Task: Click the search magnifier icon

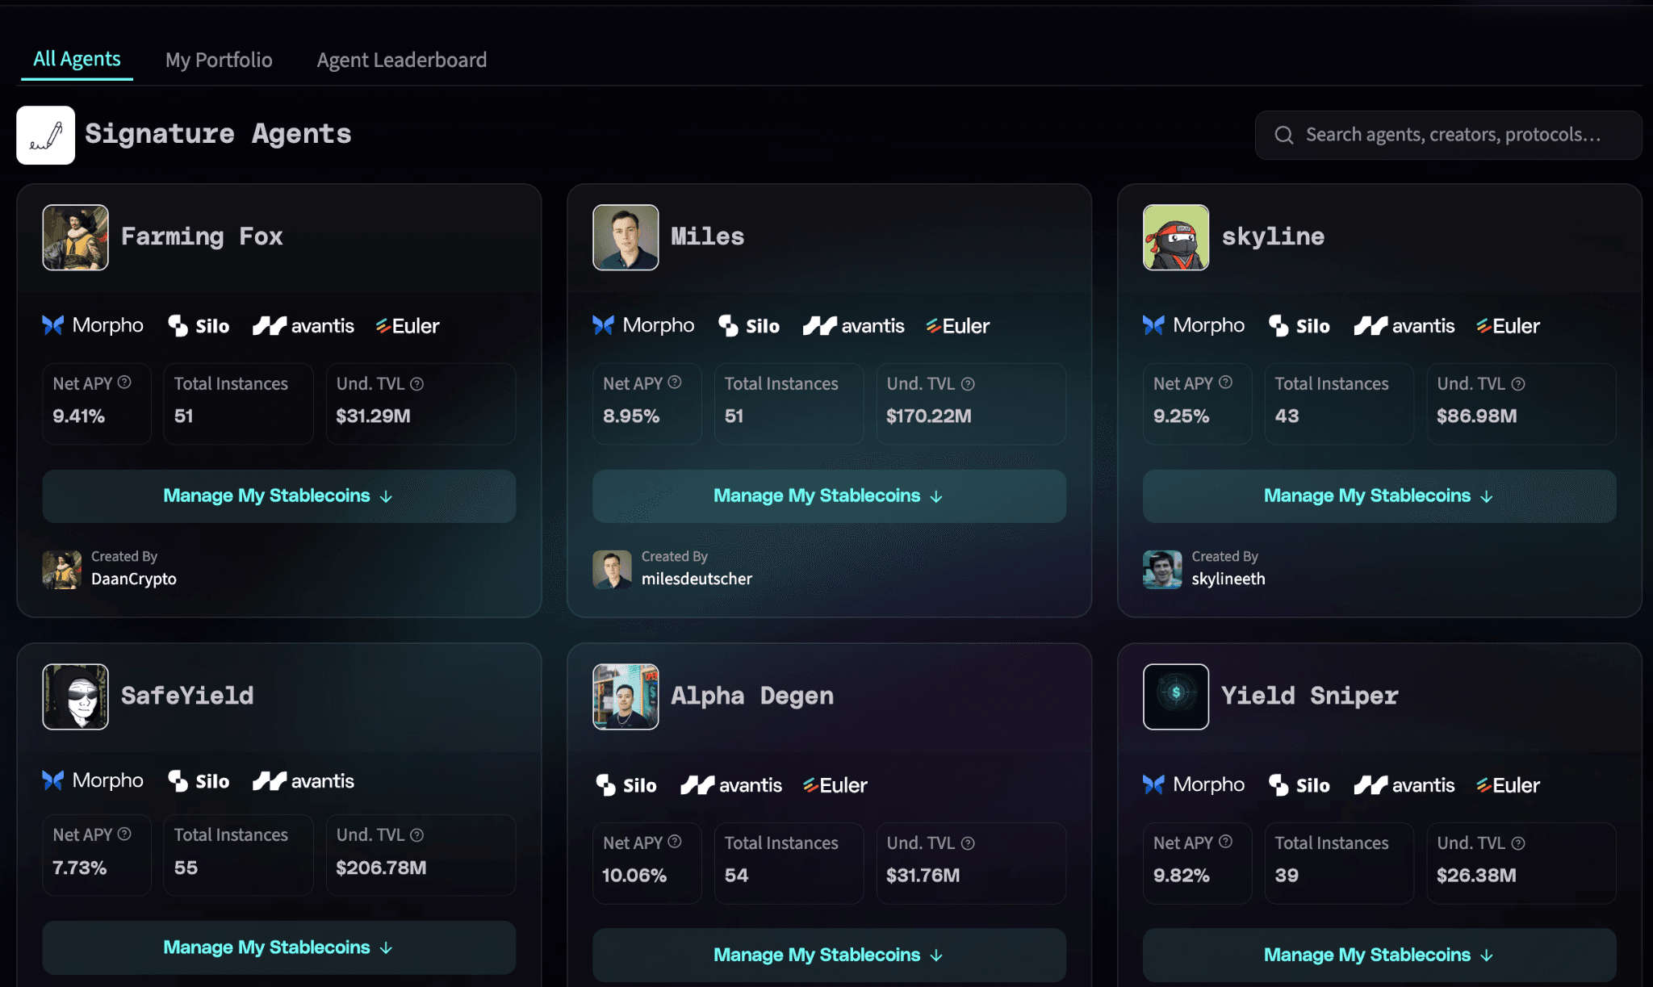Action: point(1283,135)
